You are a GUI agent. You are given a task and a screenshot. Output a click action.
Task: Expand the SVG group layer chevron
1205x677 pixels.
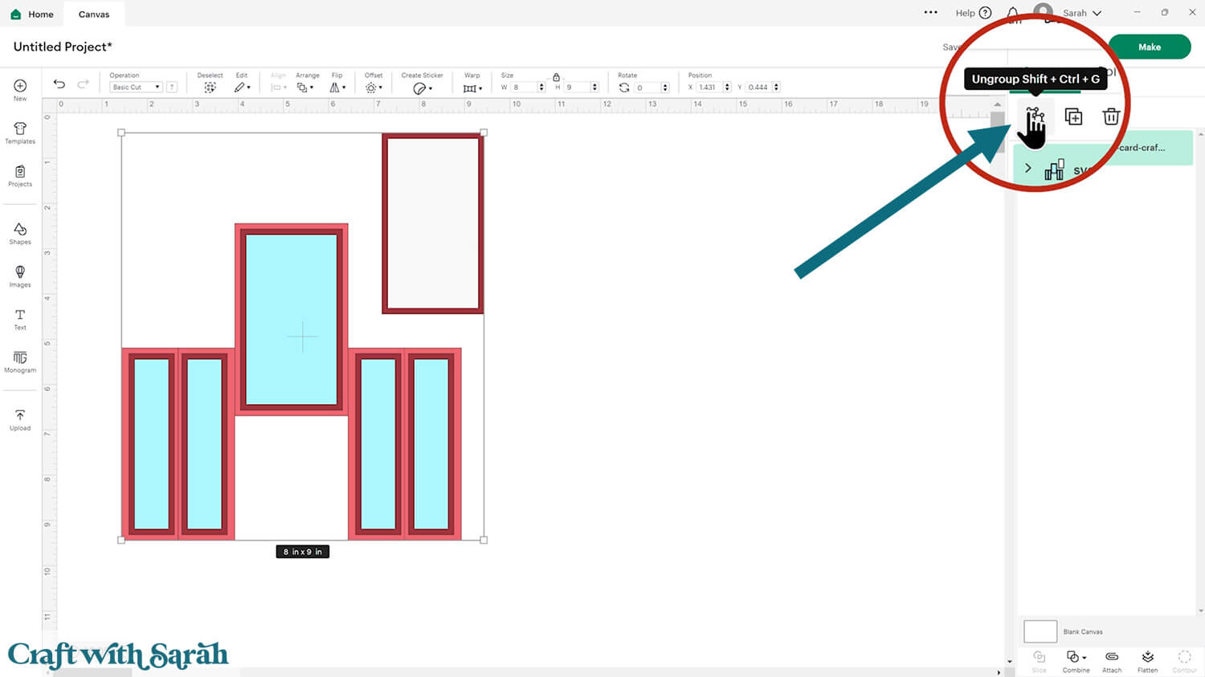1027,169
